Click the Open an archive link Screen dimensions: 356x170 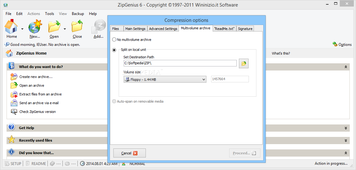pos(32,85)
